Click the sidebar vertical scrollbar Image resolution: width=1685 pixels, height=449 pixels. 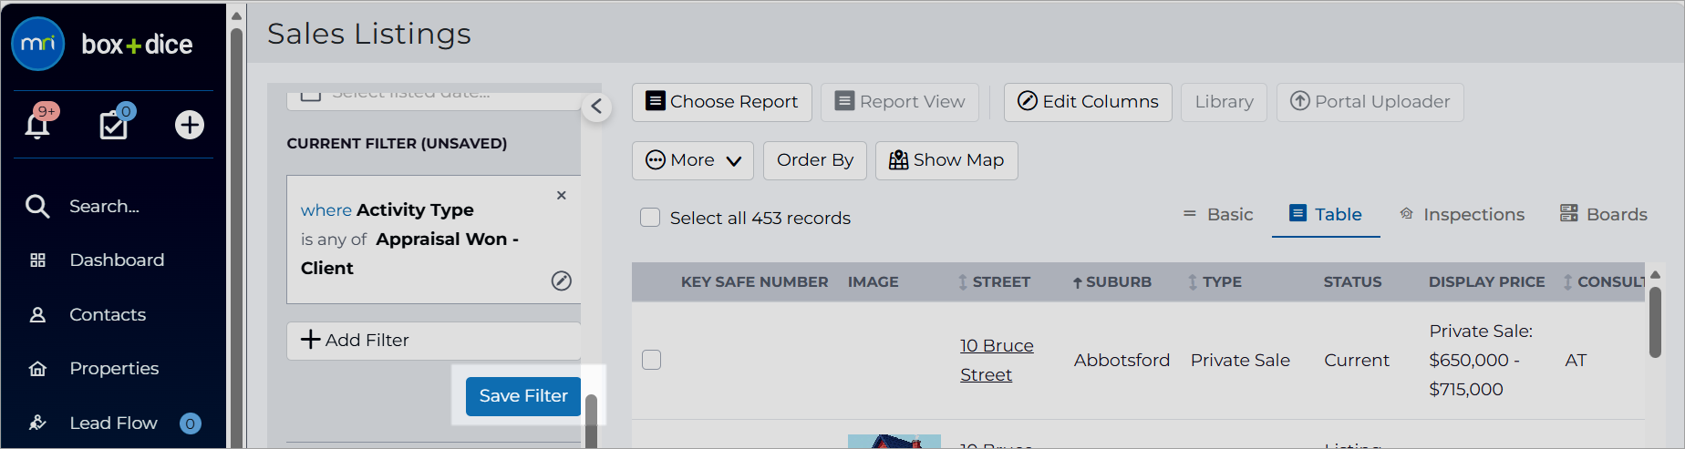click(236, 228)
